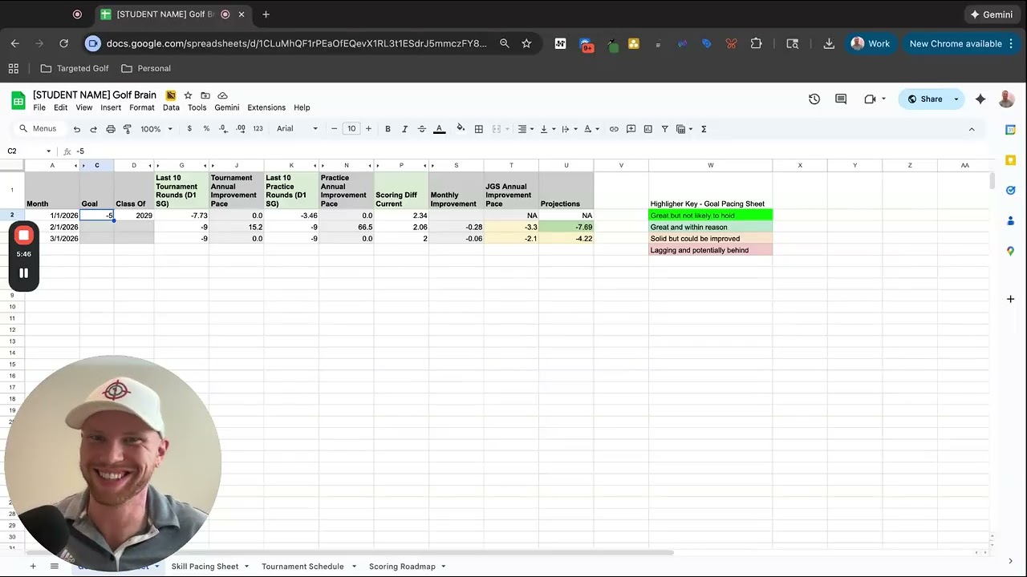This screenshot has width=1027, height=577.
Task: Activate the paint format roller tool
Action: point(128,129)
